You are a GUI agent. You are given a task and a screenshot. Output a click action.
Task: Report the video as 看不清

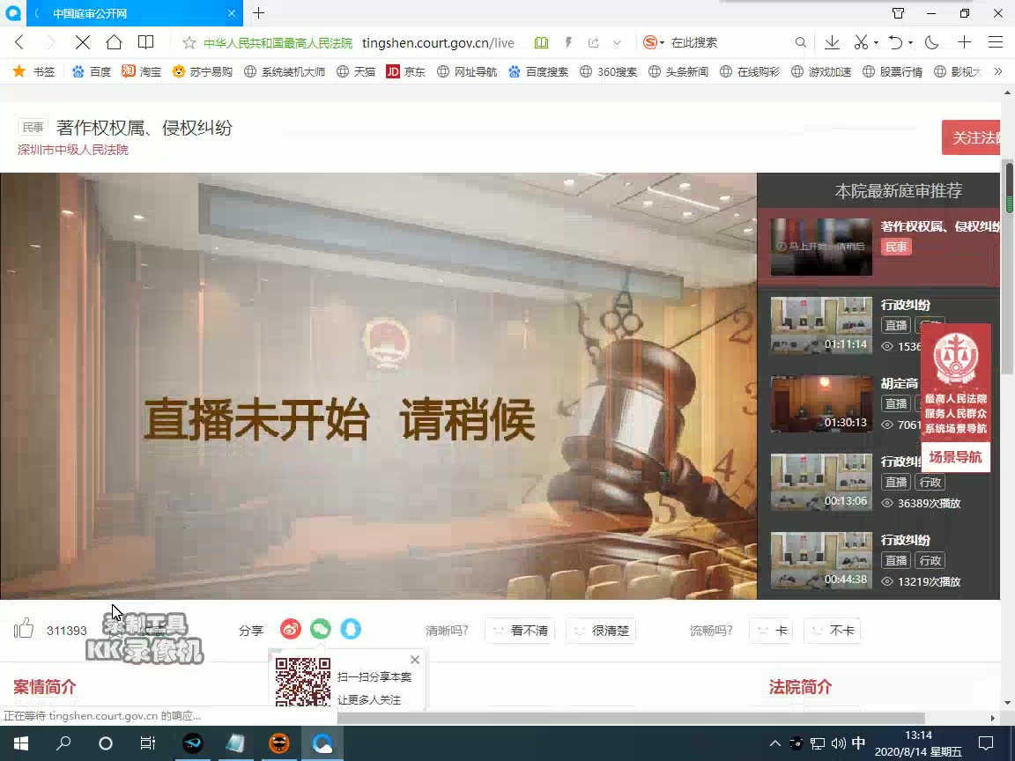520,630
